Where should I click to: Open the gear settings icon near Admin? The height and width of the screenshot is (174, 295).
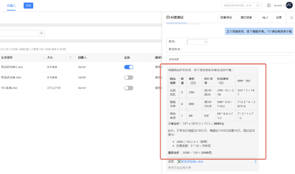tap(269, 6)
